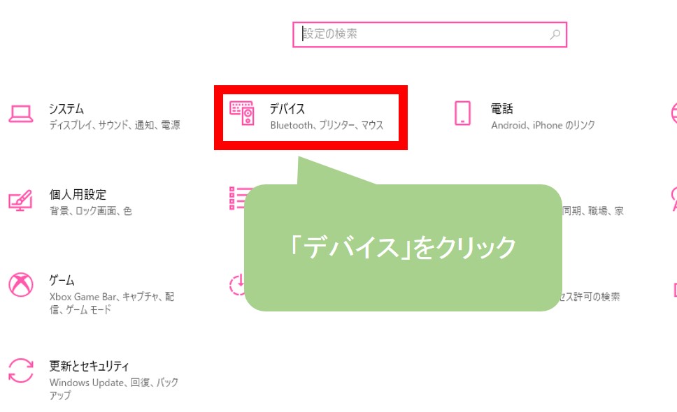Viewport: 677px width, 412px height.
Task: Open the ゲーム Xbox icon
Action: coord(21,284)
